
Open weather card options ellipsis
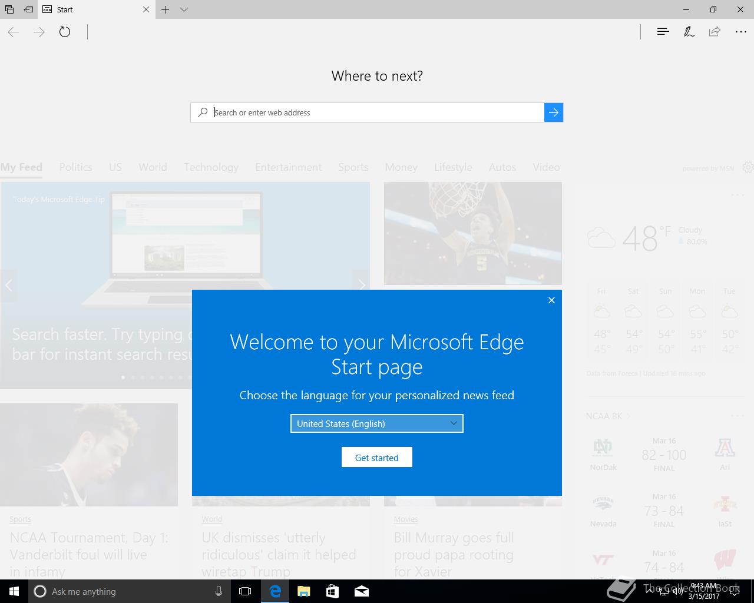click(738, 195)
